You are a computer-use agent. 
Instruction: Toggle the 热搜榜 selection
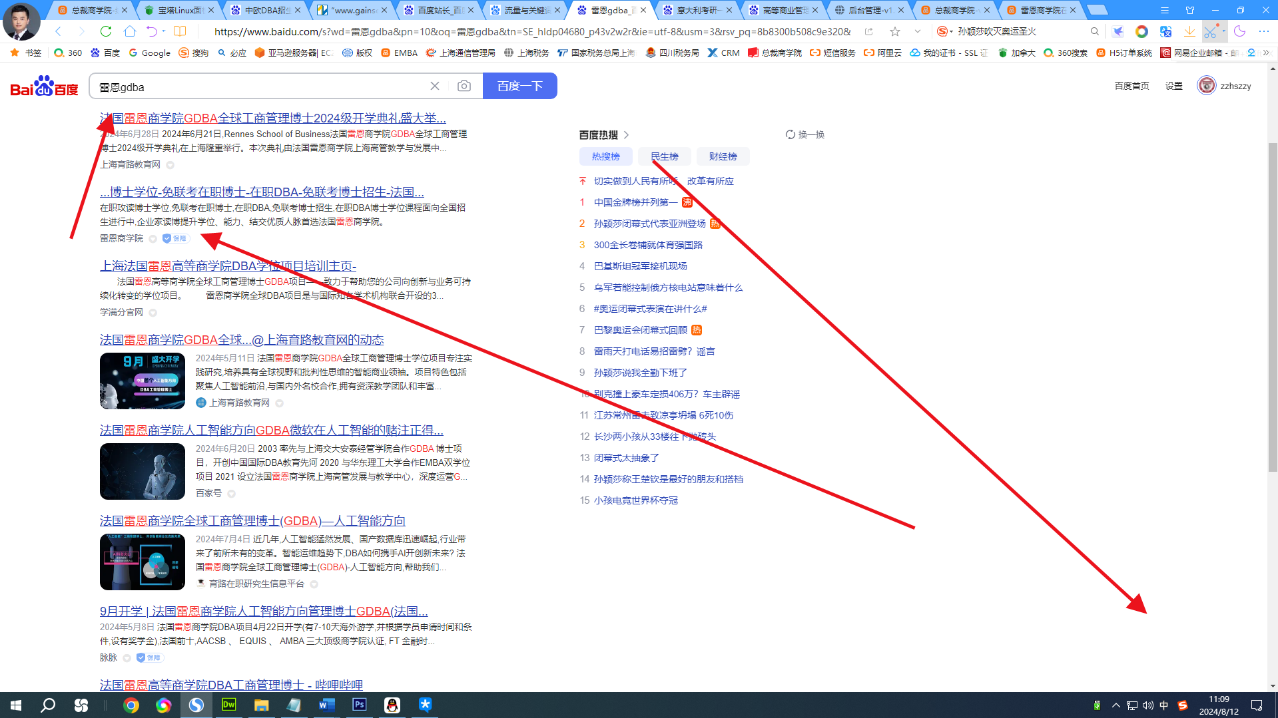[605, 156]
